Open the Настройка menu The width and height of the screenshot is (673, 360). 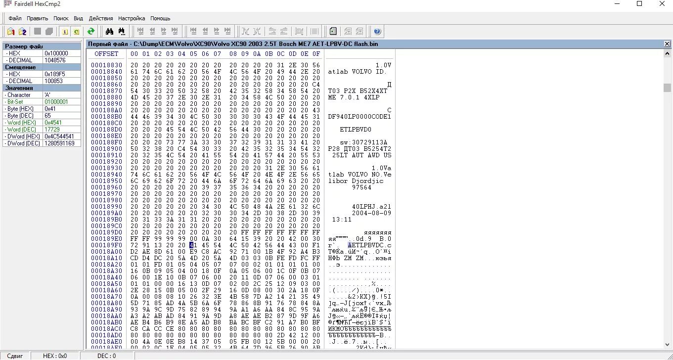132,18
